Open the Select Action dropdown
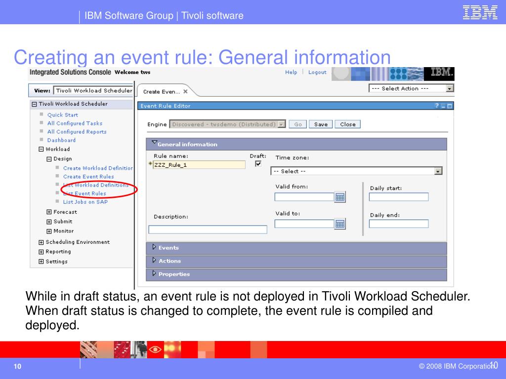The height and width of the screenshot is (379, 506). [412, 88]
